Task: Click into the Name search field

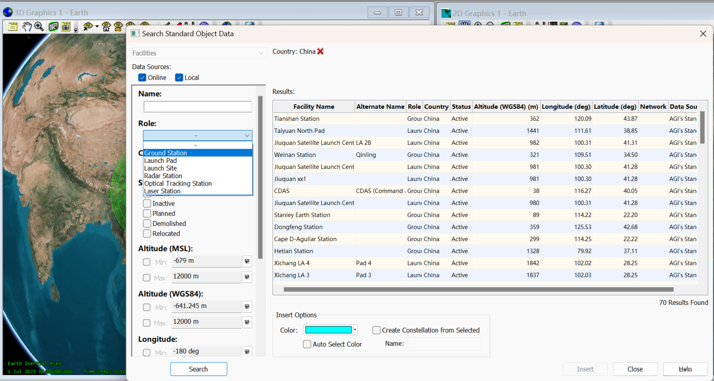Action: point(197,107)
